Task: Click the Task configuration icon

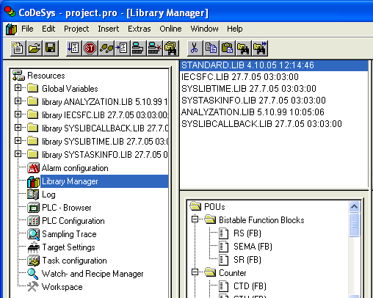Action: coord(33,261)
